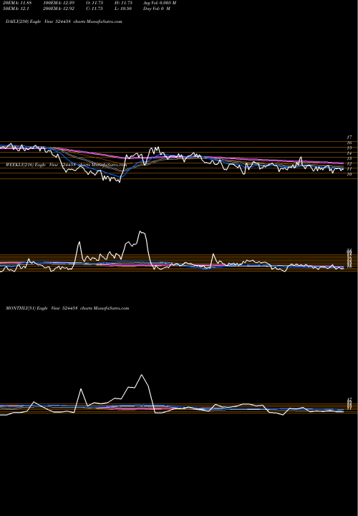Click the highest peak of the weekly chart line
Viewport: 358px width, 516px height.
[141, 231]
